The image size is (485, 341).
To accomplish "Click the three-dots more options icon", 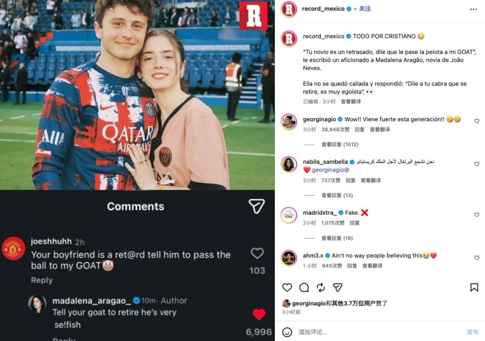I will 473,9.
